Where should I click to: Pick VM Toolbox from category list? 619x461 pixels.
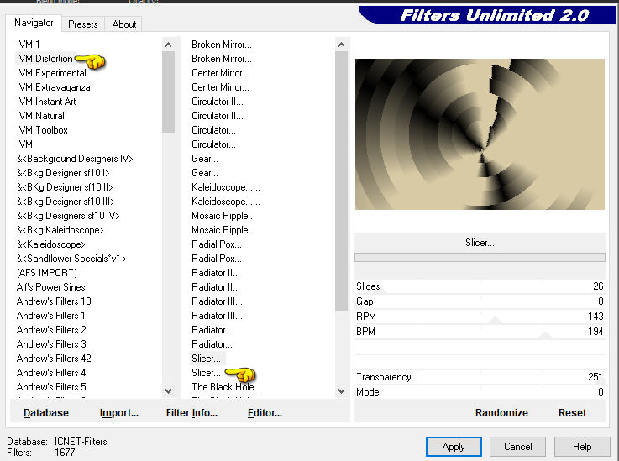[43, 130]
